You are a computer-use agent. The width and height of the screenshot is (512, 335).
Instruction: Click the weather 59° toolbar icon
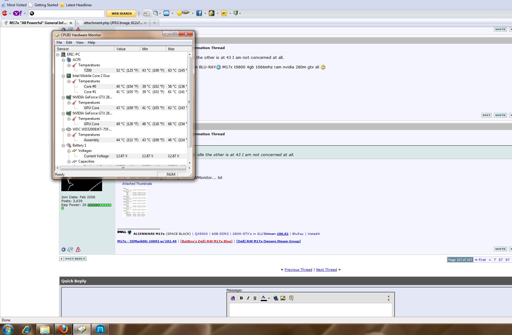click(183, 13)
